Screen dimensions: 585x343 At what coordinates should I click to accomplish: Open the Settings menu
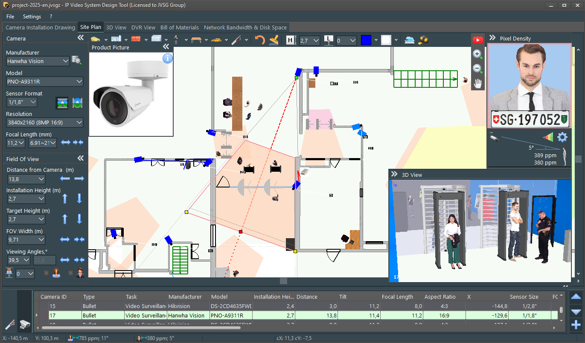coord(32,17)
